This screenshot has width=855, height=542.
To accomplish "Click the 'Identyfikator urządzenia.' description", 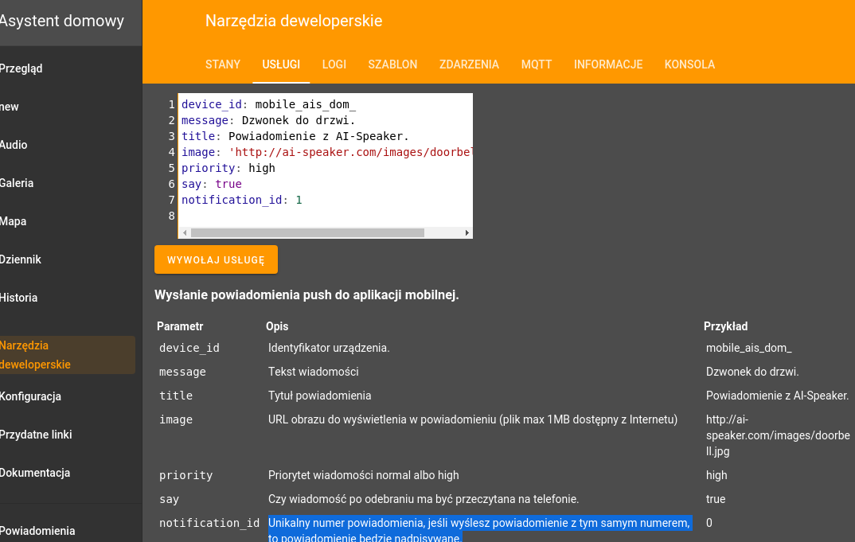I will (x=329, y=348).
